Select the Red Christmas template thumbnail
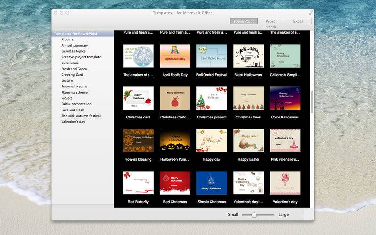The image size is (376, 235). (175, 183)
